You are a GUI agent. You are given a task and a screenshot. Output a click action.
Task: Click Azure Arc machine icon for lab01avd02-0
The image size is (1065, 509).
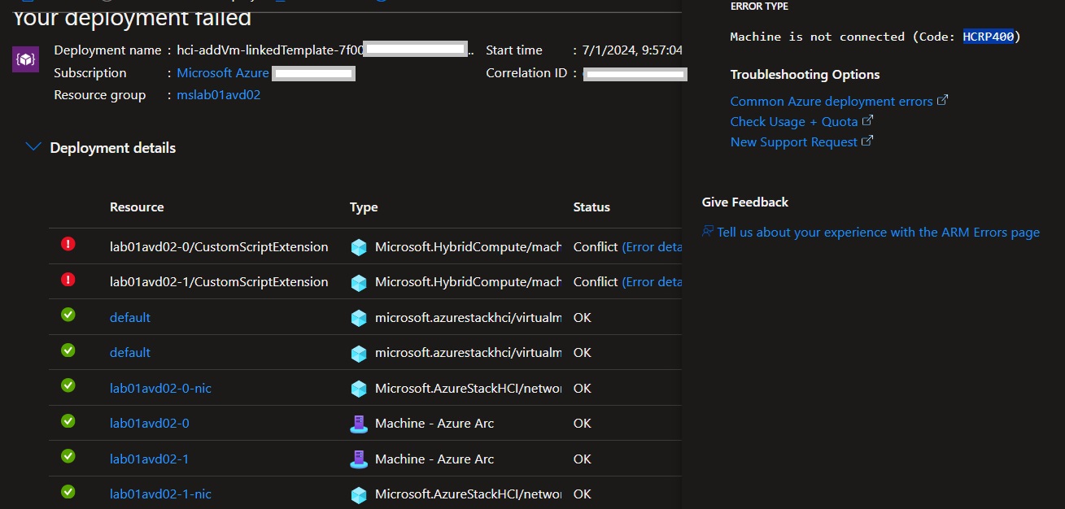(359, 424)
